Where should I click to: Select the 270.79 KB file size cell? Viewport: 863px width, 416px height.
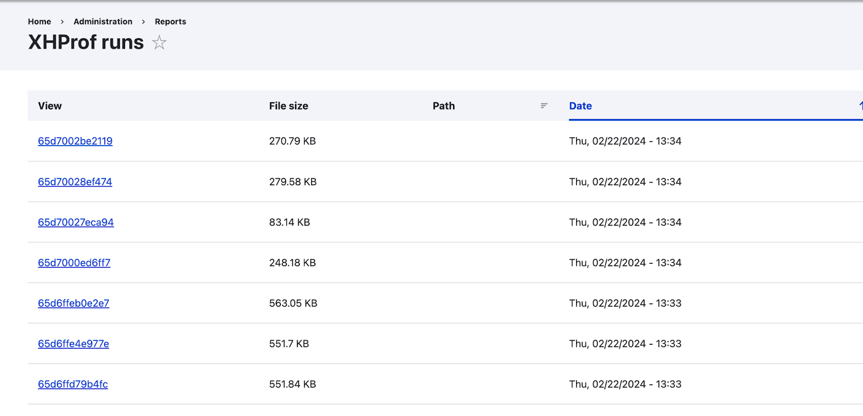292,141
